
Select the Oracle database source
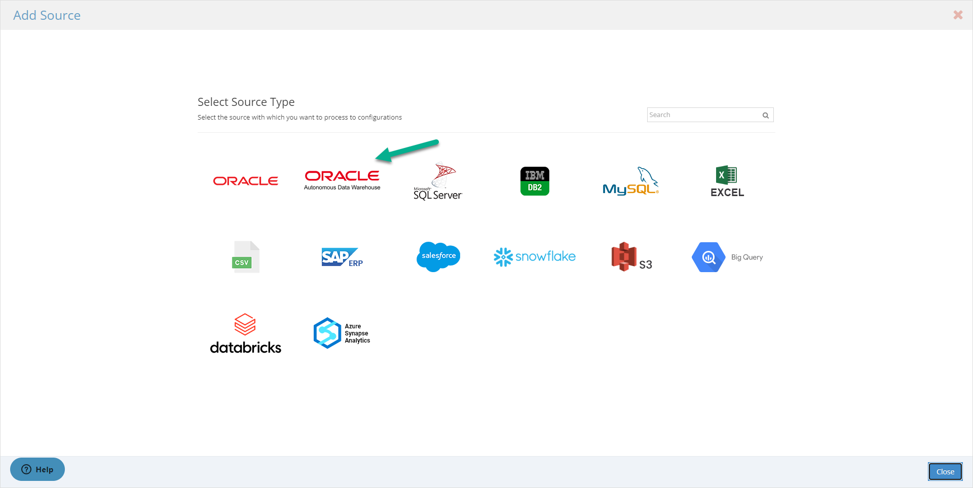point(245,181)
